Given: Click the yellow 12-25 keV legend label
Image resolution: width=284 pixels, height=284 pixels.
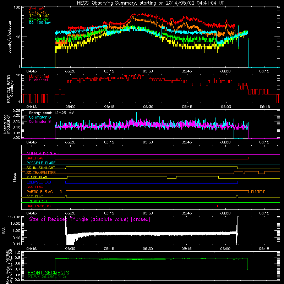Looking at the screenshot, I should (x=39, y=16).
